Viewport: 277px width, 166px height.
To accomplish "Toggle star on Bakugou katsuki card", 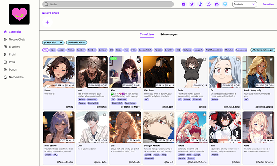I will pyautogui.click(x=171, y=114).
